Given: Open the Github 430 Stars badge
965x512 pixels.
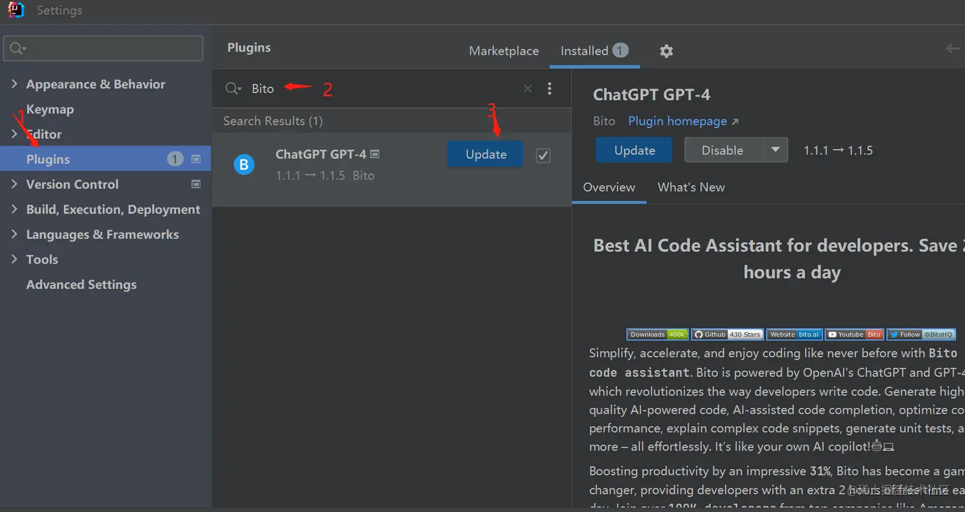Looking at the screenshot, I should point(728,334).
